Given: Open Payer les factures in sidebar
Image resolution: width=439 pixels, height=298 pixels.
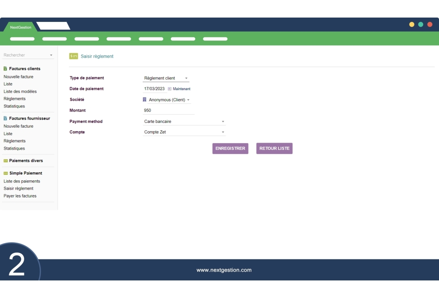Looking at the screenshot, I should (x=20, y=196).
